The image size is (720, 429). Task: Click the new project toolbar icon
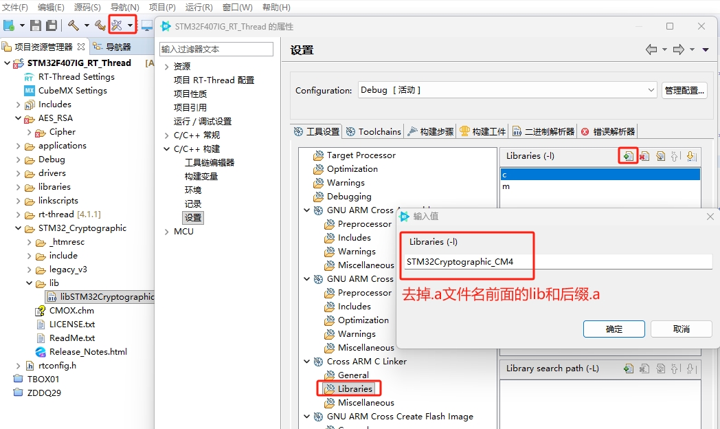(x=9, y=25)
